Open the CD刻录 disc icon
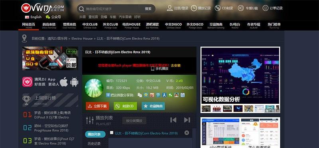This screenshot has width=319, height=148. click(217, 8)
